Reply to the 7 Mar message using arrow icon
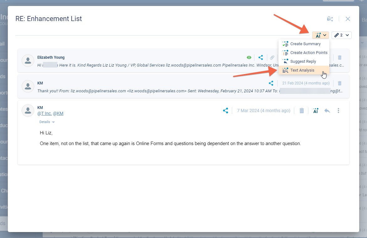The width and height of the screenshot is (367, 238). click(327, 111)
